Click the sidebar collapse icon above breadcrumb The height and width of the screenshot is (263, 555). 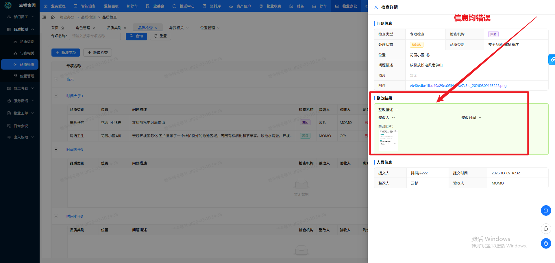point(44,17)
